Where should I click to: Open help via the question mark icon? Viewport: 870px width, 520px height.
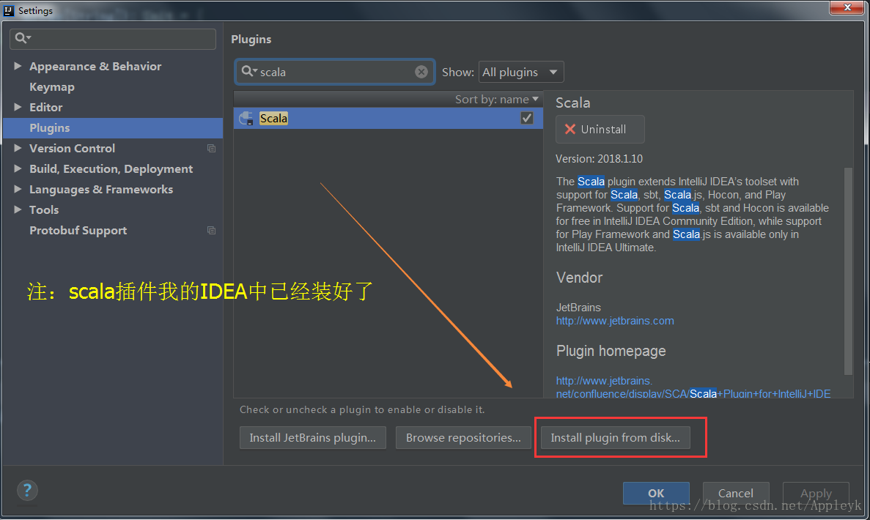click(x=26, y=491)
